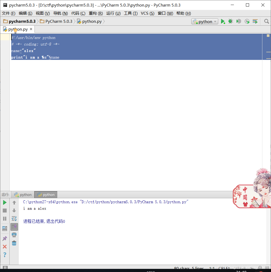Image resolution: width=271 pixels, height=272 pixels.
Task: Toggle soft-wrap in console output
Action: (14, 219)
